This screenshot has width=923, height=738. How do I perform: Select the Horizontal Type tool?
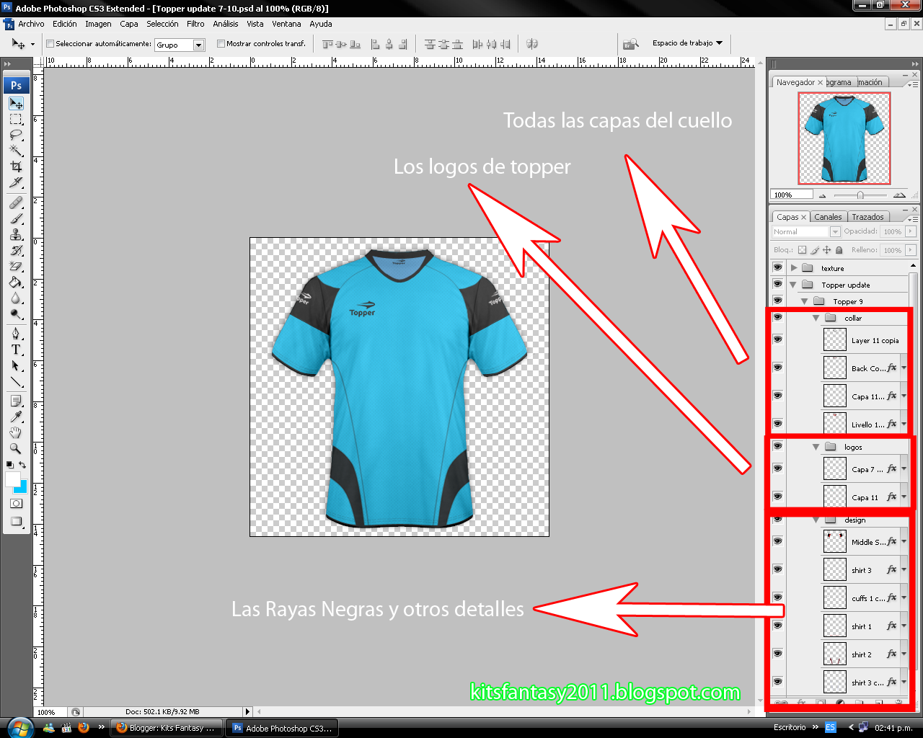(16, 350)
